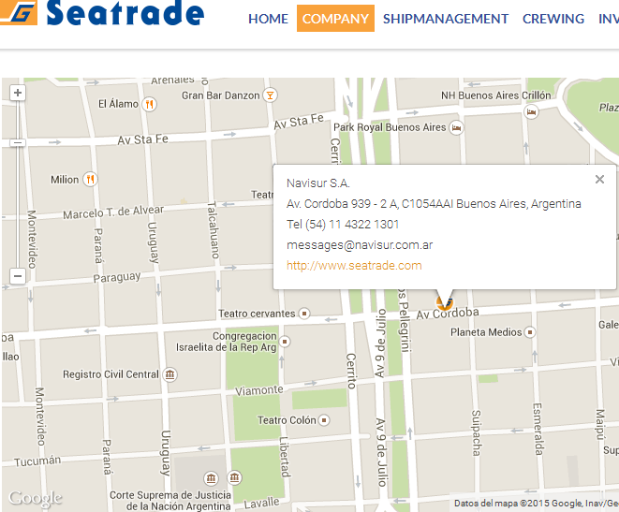Click the Teatro Colón place label
The height and width of the screenshot is (512, 619).
click(x=287, y=420)
